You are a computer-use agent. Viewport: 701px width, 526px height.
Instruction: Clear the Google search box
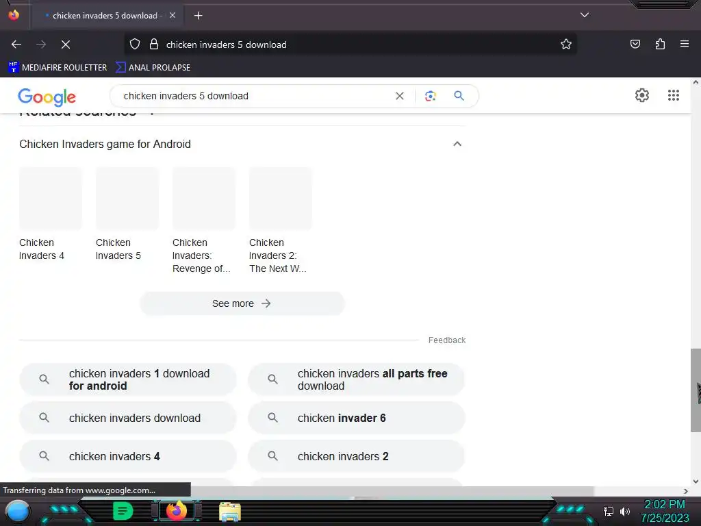point(400,96)
